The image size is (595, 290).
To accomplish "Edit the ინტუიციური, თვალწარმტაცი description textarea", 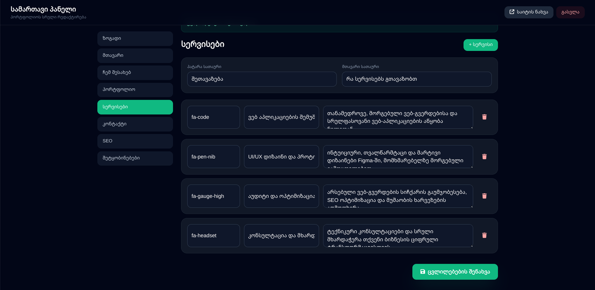I will point(398,157).
